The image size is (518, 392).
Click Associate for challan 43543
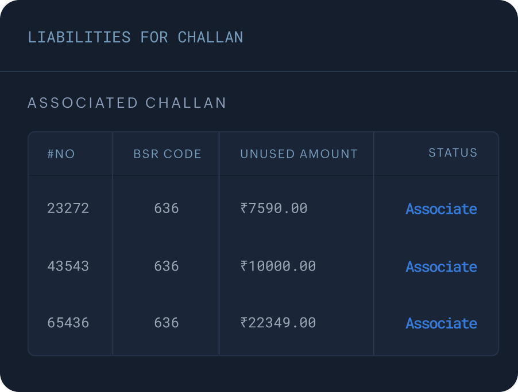[441, 266]
